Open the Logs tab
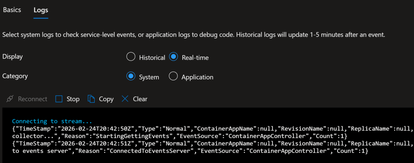The width and height of the screenshot is (414, 163). (x=41, y=10)
